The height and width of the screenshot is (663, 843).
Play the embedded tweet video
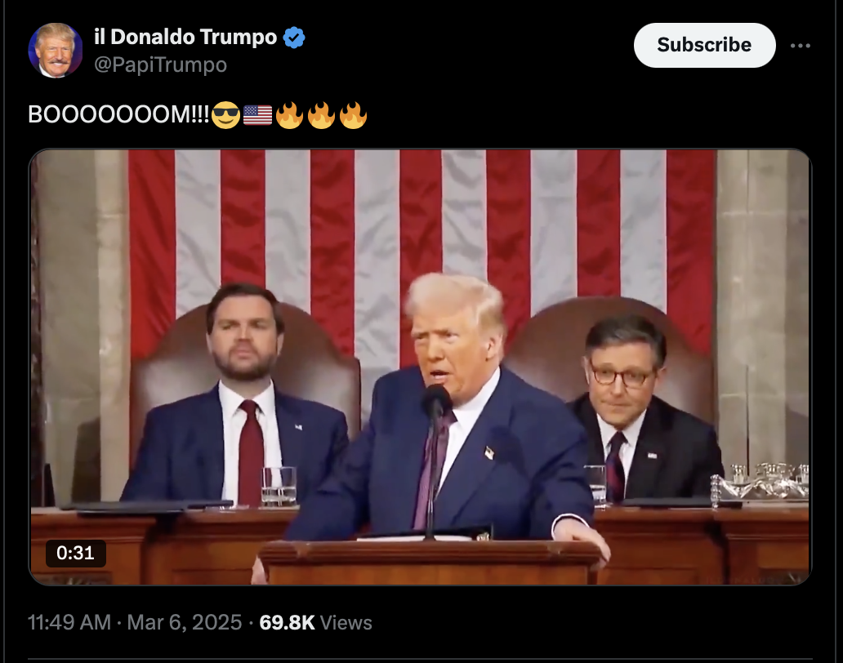(x=420, y=367)
